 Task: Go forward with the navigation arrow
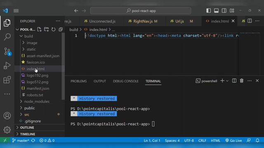coord(84,11)
